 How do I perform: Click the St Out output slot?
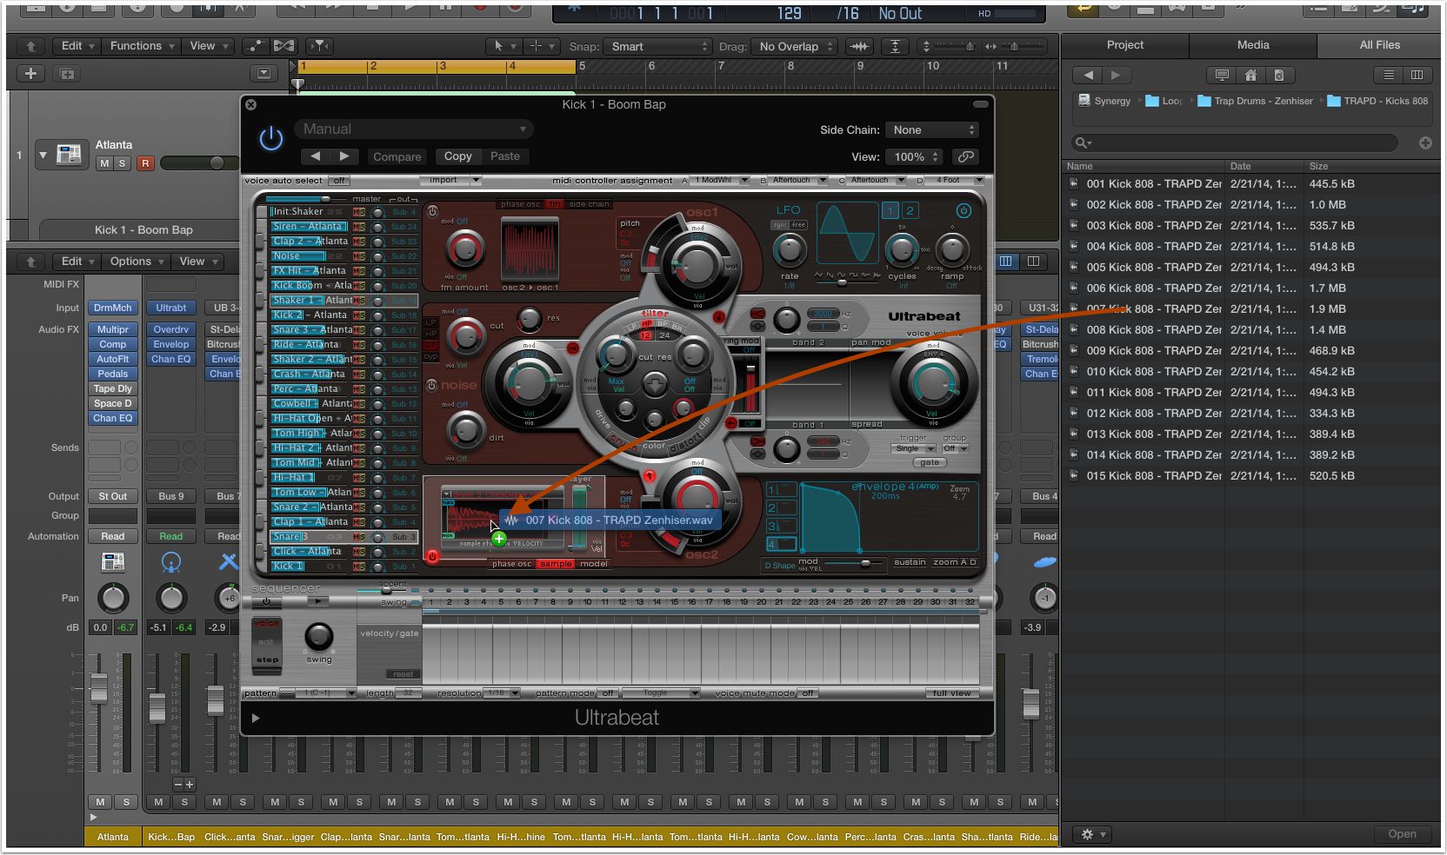point(113,496)
